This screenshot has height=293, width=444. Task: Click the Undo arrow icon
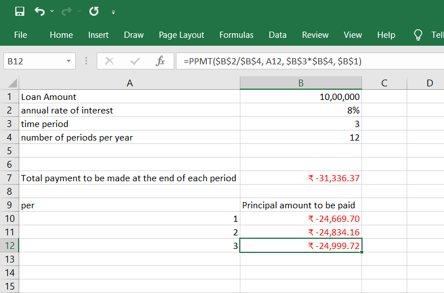click(x=40, y=11)
